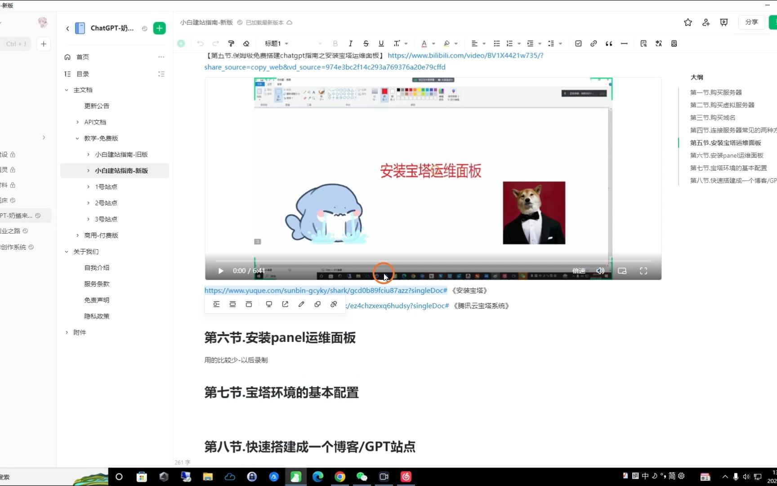Open link in new window icon
Image resolution: width=777 pixels, height=486 pixels.
point(285,305)
